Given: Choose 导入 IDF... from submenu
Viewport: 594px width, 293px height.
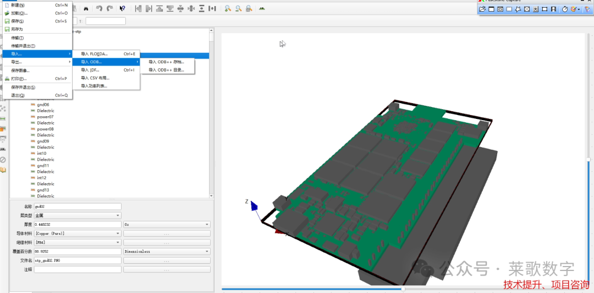Looking at the screenshot, I should coord(107,70).
